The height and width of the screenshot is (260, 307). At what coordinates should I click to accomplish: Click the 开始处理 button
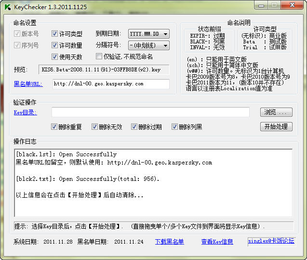(x=276, y=126)
